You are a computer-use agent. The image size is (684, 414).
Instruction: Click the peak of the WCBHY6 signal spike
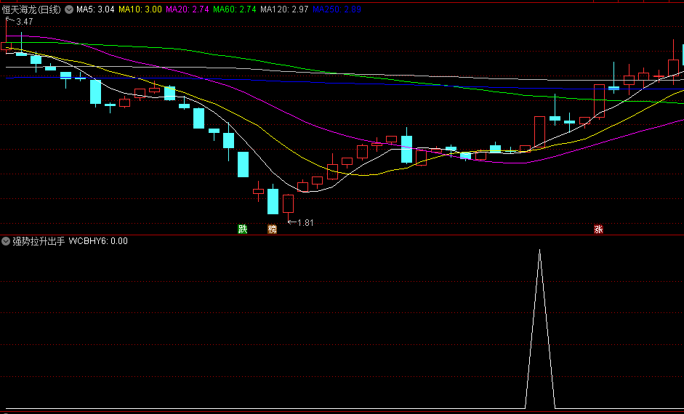(x=539, y=250)
